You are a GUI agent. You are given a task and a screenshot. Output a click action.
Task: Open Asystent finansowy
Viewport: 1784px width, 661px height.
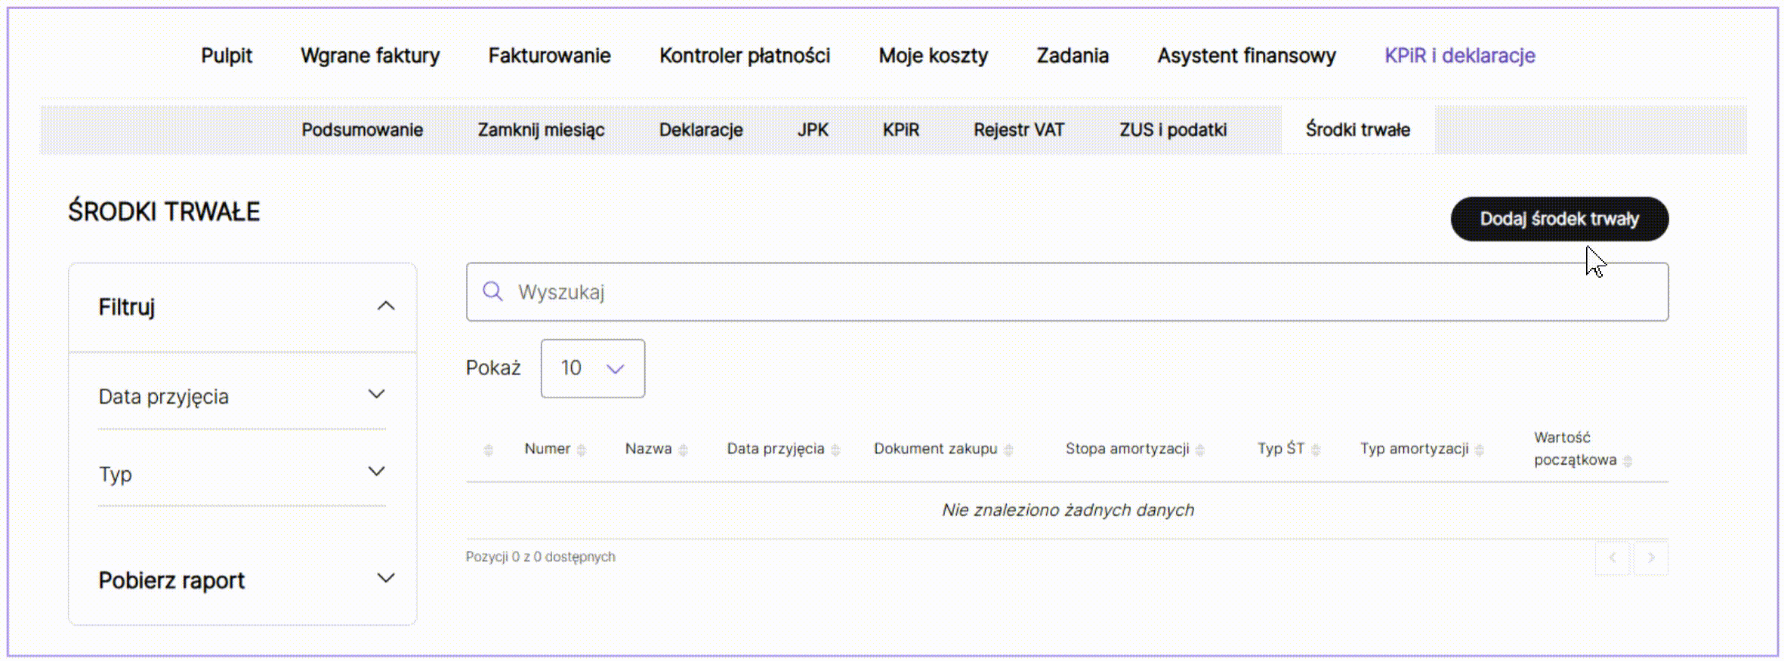click(1247, 55)
